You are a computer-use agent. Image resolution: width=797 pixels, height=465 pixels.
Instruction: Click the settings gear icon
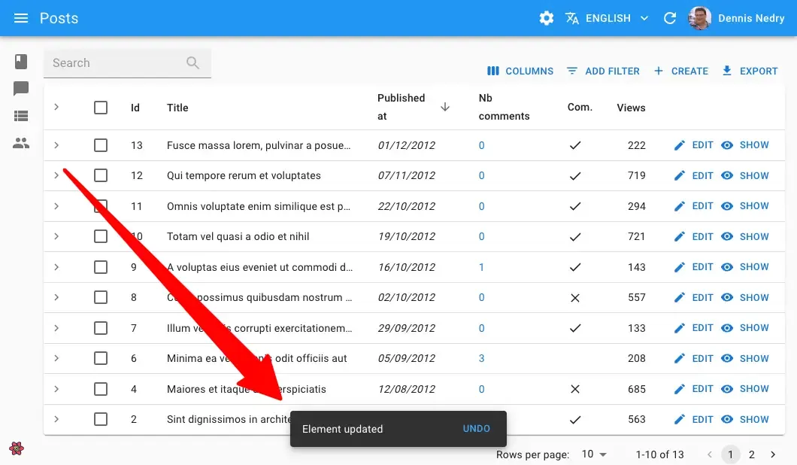click(x=547, y=18)
